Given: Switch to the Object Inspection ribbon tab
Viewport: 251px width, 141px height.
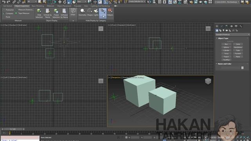Looking at the screenshot, I should (x=22, y=6).
